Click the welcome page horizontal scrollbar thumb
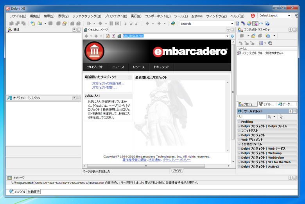The width and height of the screenshot is (305, 204). (x=146, y=166)
